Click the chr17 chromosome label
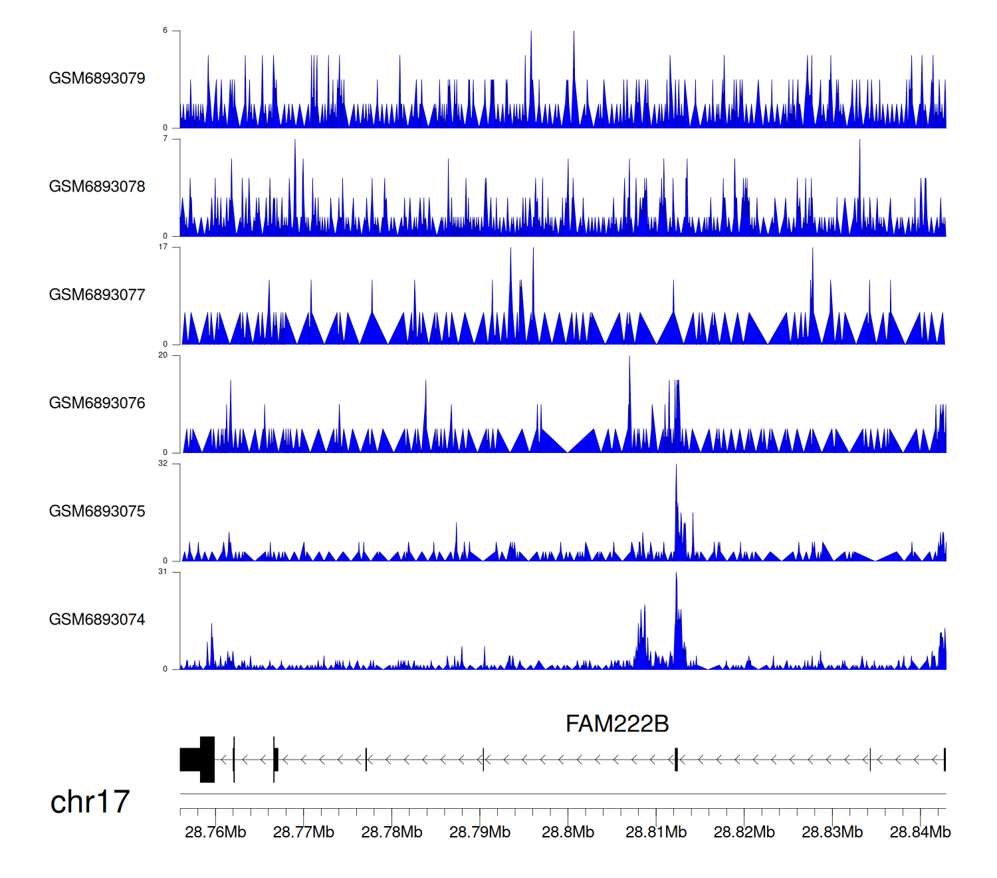Screen dimensions: 997x878 (90, 802)
